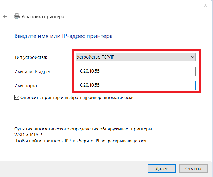Click the 'Имя или IP-адрес:' label
The height and width of the screenshot is (177, 213).
tap(33, 71)
